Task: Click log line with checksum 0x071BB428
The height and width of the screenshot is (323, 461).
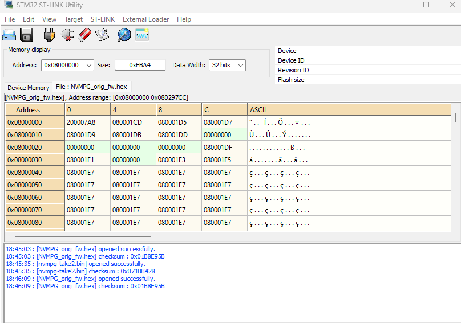Action: (x=80, y=271)
